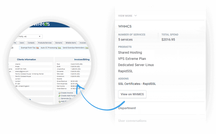Toggle Send Overdue Reminders 'Yes' link
This screenshot has height=134, width=216.
[87, 48]
